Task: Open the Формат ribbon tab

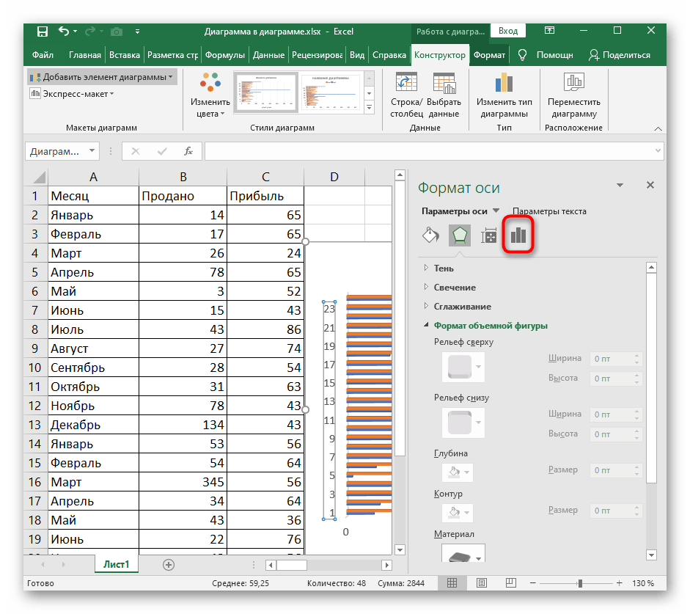Action: 489,55
